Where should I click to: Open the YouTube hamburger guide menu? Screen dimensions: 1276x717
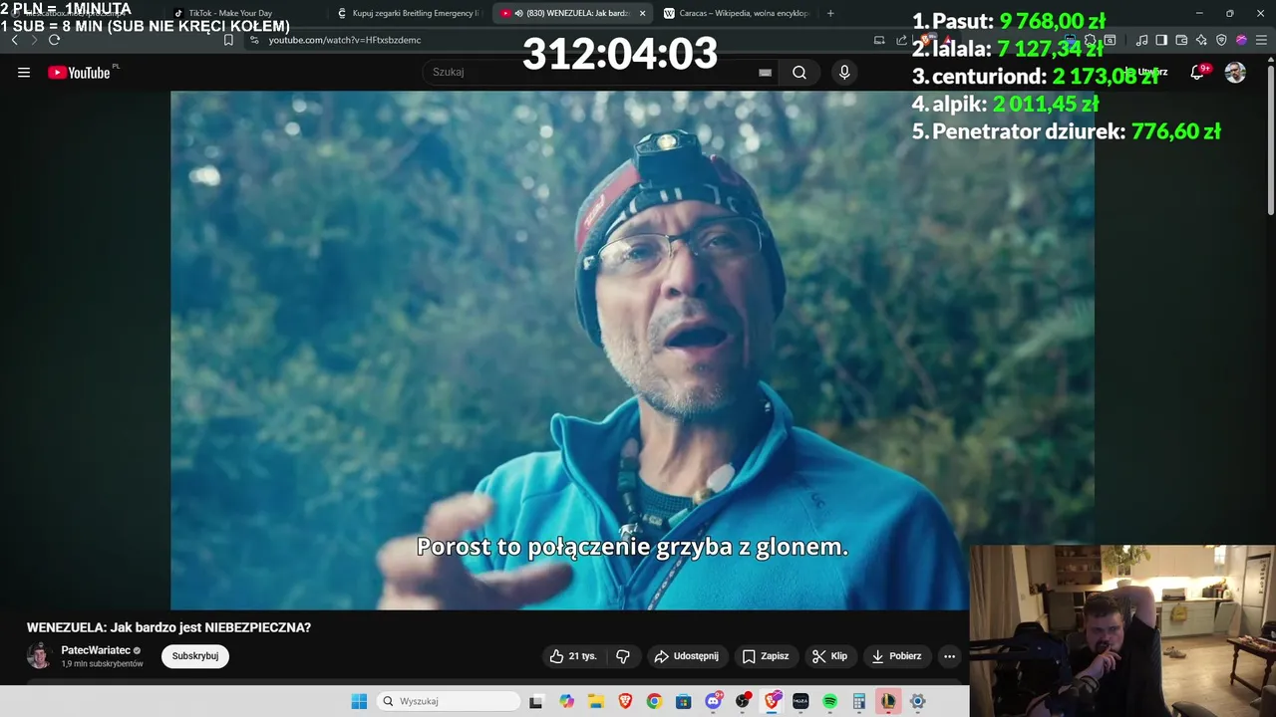click(x=24, y=72)
